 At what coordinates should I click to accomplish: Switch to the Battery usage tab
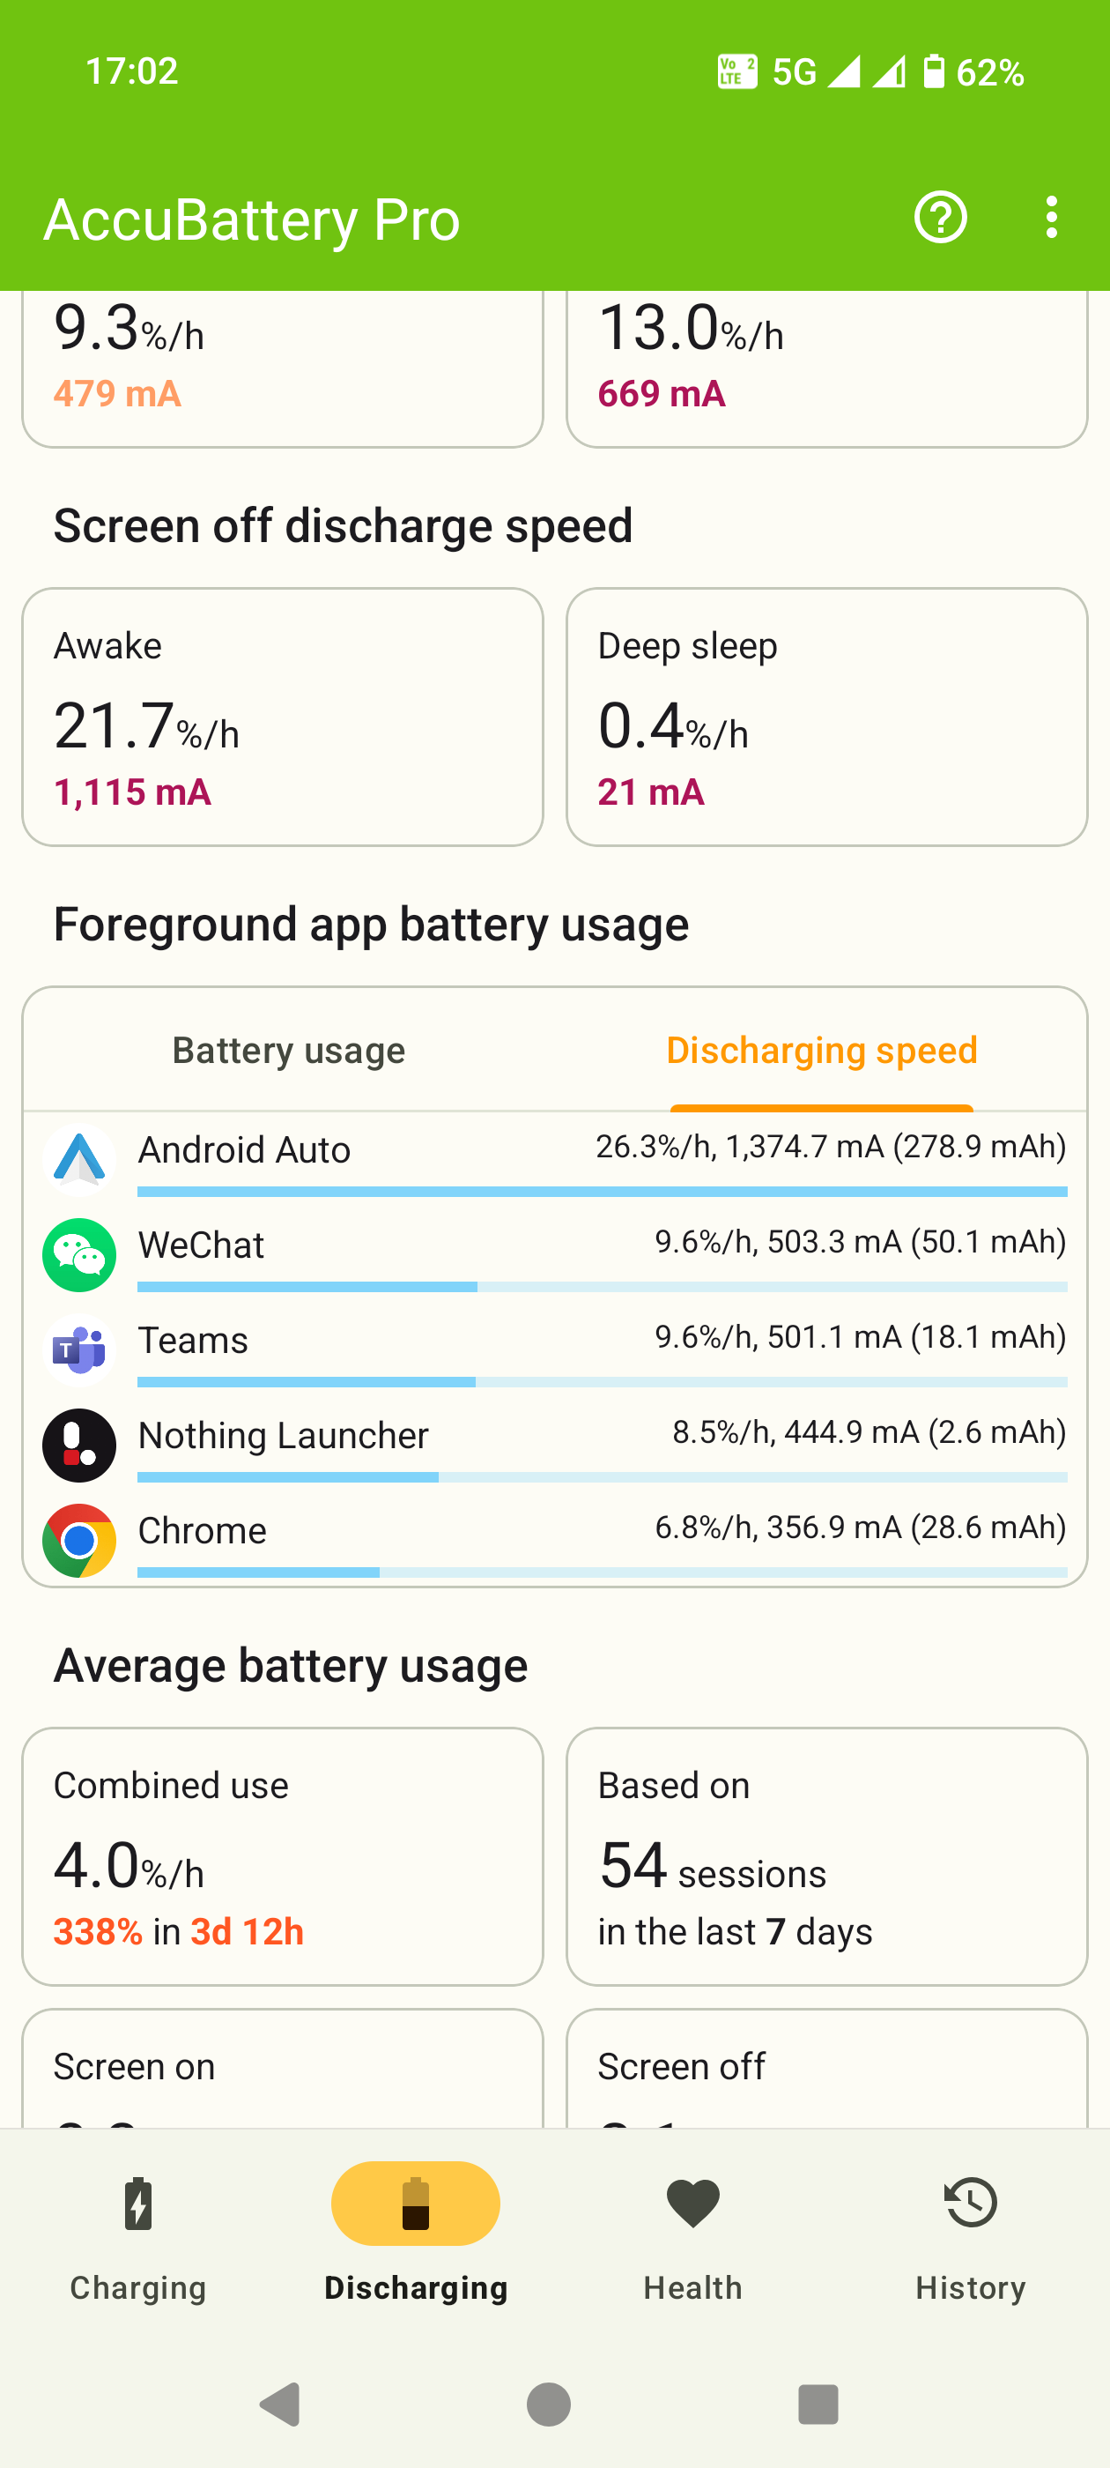[288, 1050]
